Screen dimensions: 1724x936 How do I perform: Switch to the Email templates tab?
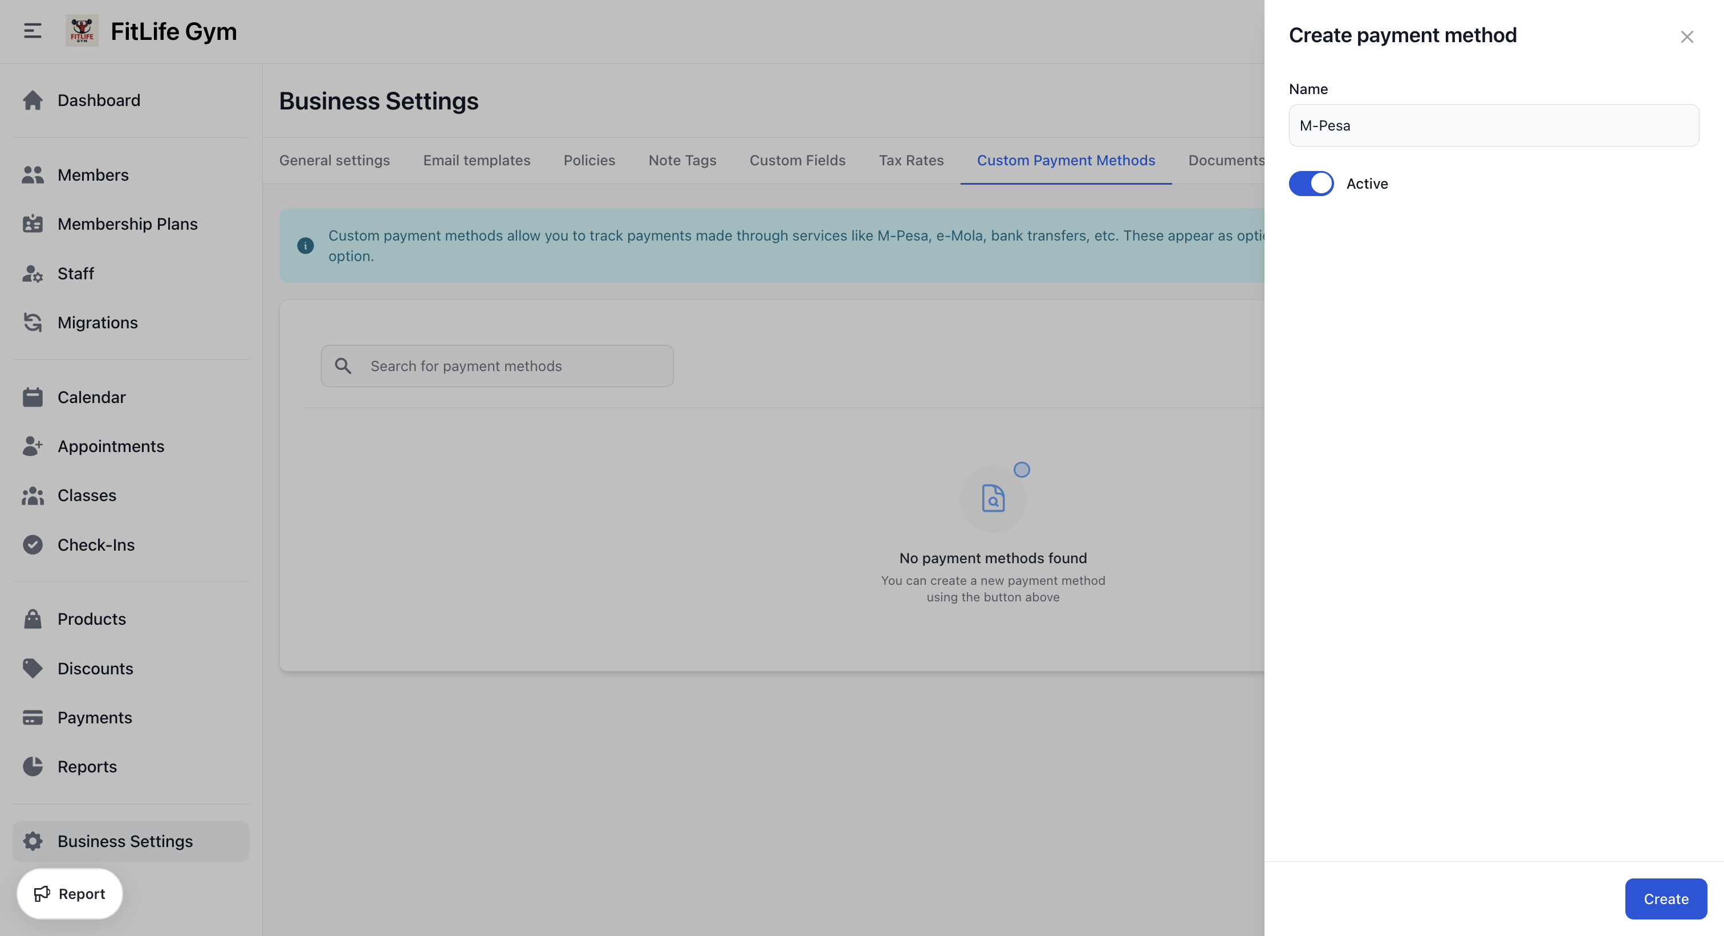pos(476,160)
